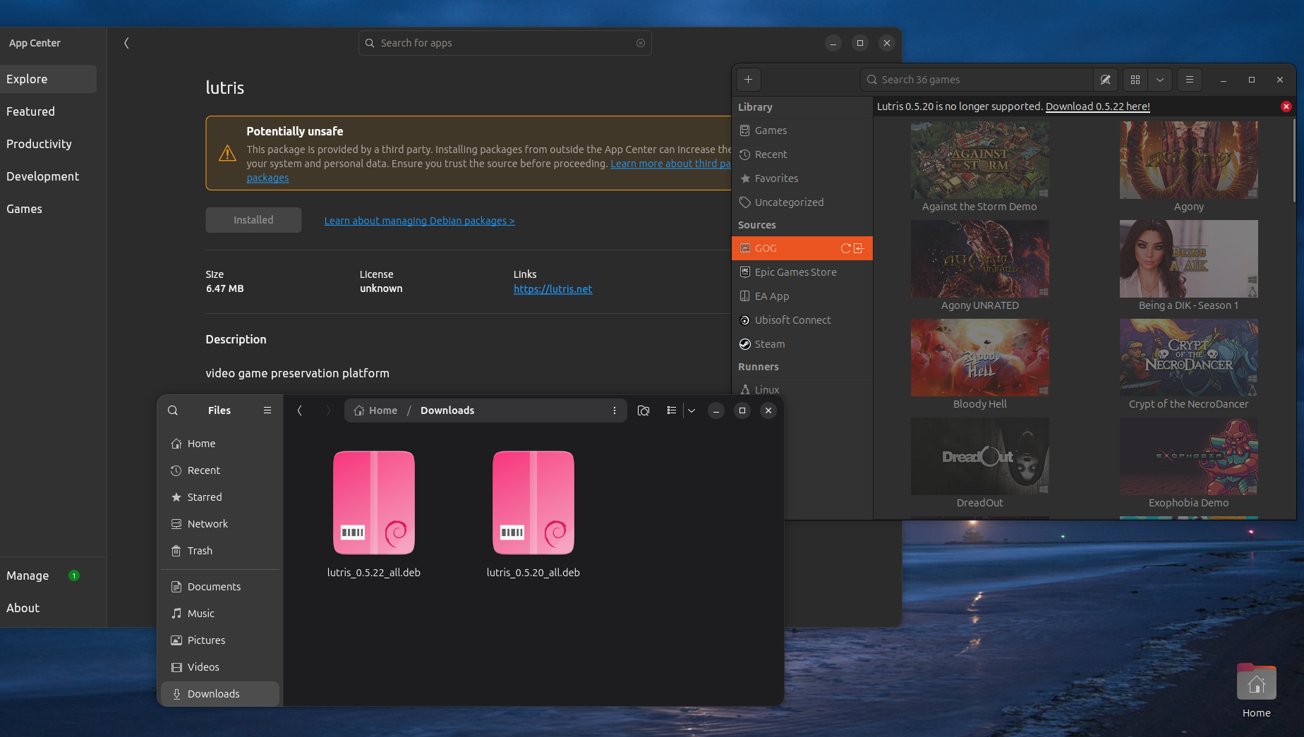Viewport: 1304px width, 737px height.
Task: Open About in App Center sidebar
Action: pyautogui.click(x=48, y=608)
